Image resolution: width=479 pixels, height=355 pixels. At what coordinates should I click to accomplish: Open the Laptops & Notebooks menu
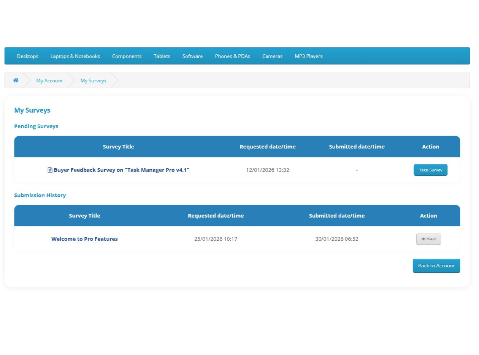(x=75, y=56)
